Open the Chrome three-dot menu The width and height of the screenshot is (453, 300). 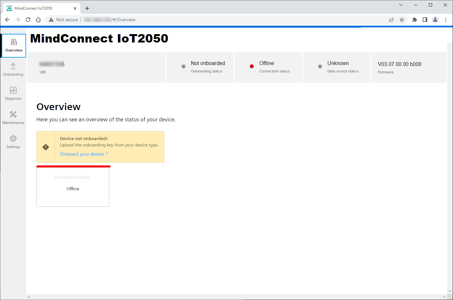coord(446,20)
